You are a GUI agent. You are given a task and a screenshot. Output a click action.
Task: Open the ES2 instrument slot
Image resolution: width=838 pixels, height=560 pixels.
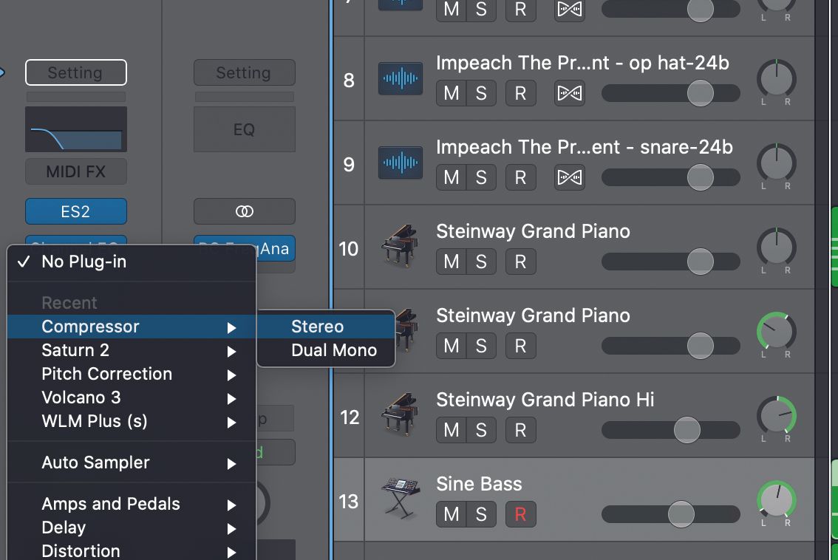click(75, 211)
